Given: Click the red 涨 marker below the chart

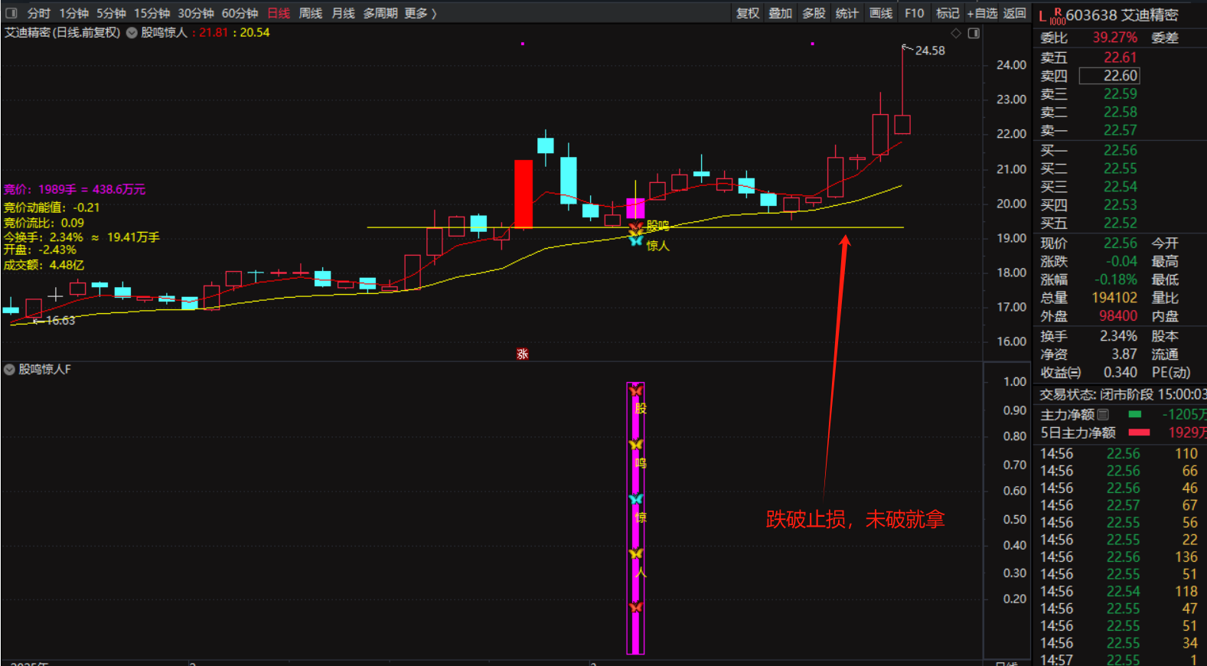Looking at the screenshot, I should [522, 354].
